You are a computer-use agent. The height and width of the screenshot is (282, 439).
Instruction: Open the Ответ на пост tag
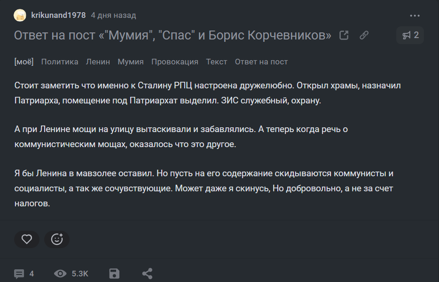pos(261,62)
